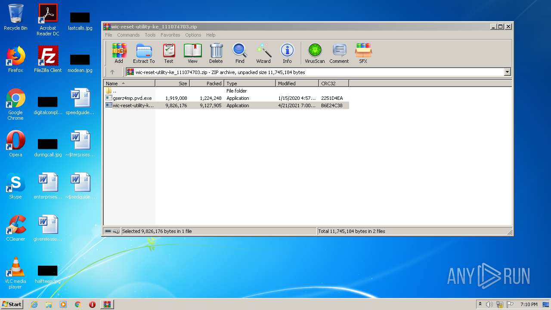551x310 pixels.
Task: Open the Tools menu
Action: (150, 35)
